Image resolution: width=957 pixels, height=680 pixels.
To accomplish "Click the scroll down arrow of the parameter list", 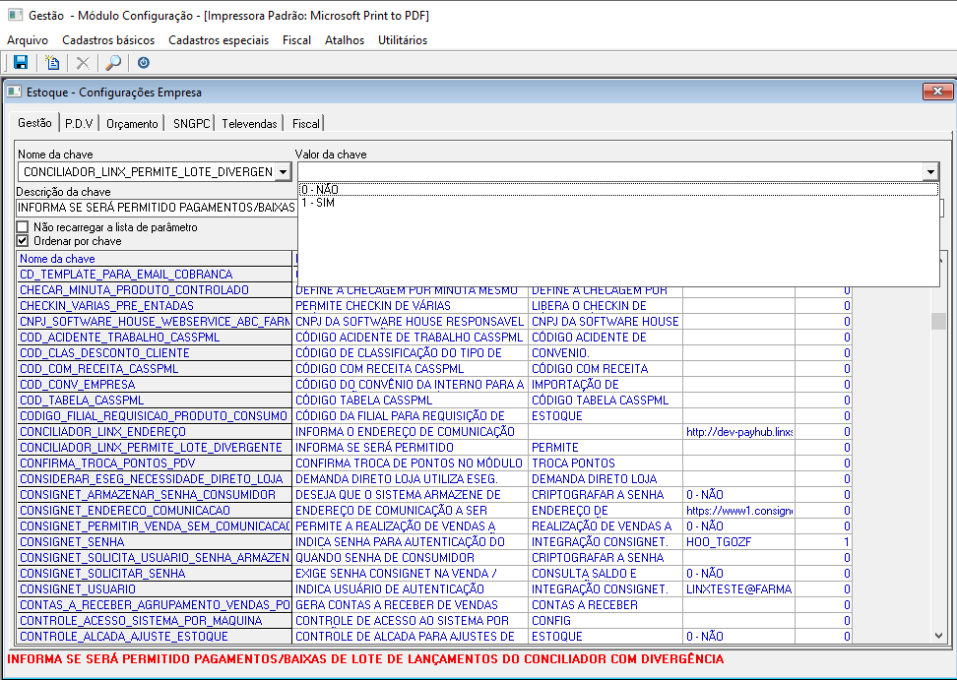I will tap(939, 636).
